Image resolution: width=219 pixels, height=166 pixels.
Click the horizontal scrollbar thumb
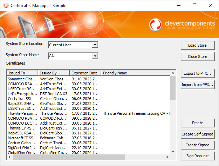[69, 157]
